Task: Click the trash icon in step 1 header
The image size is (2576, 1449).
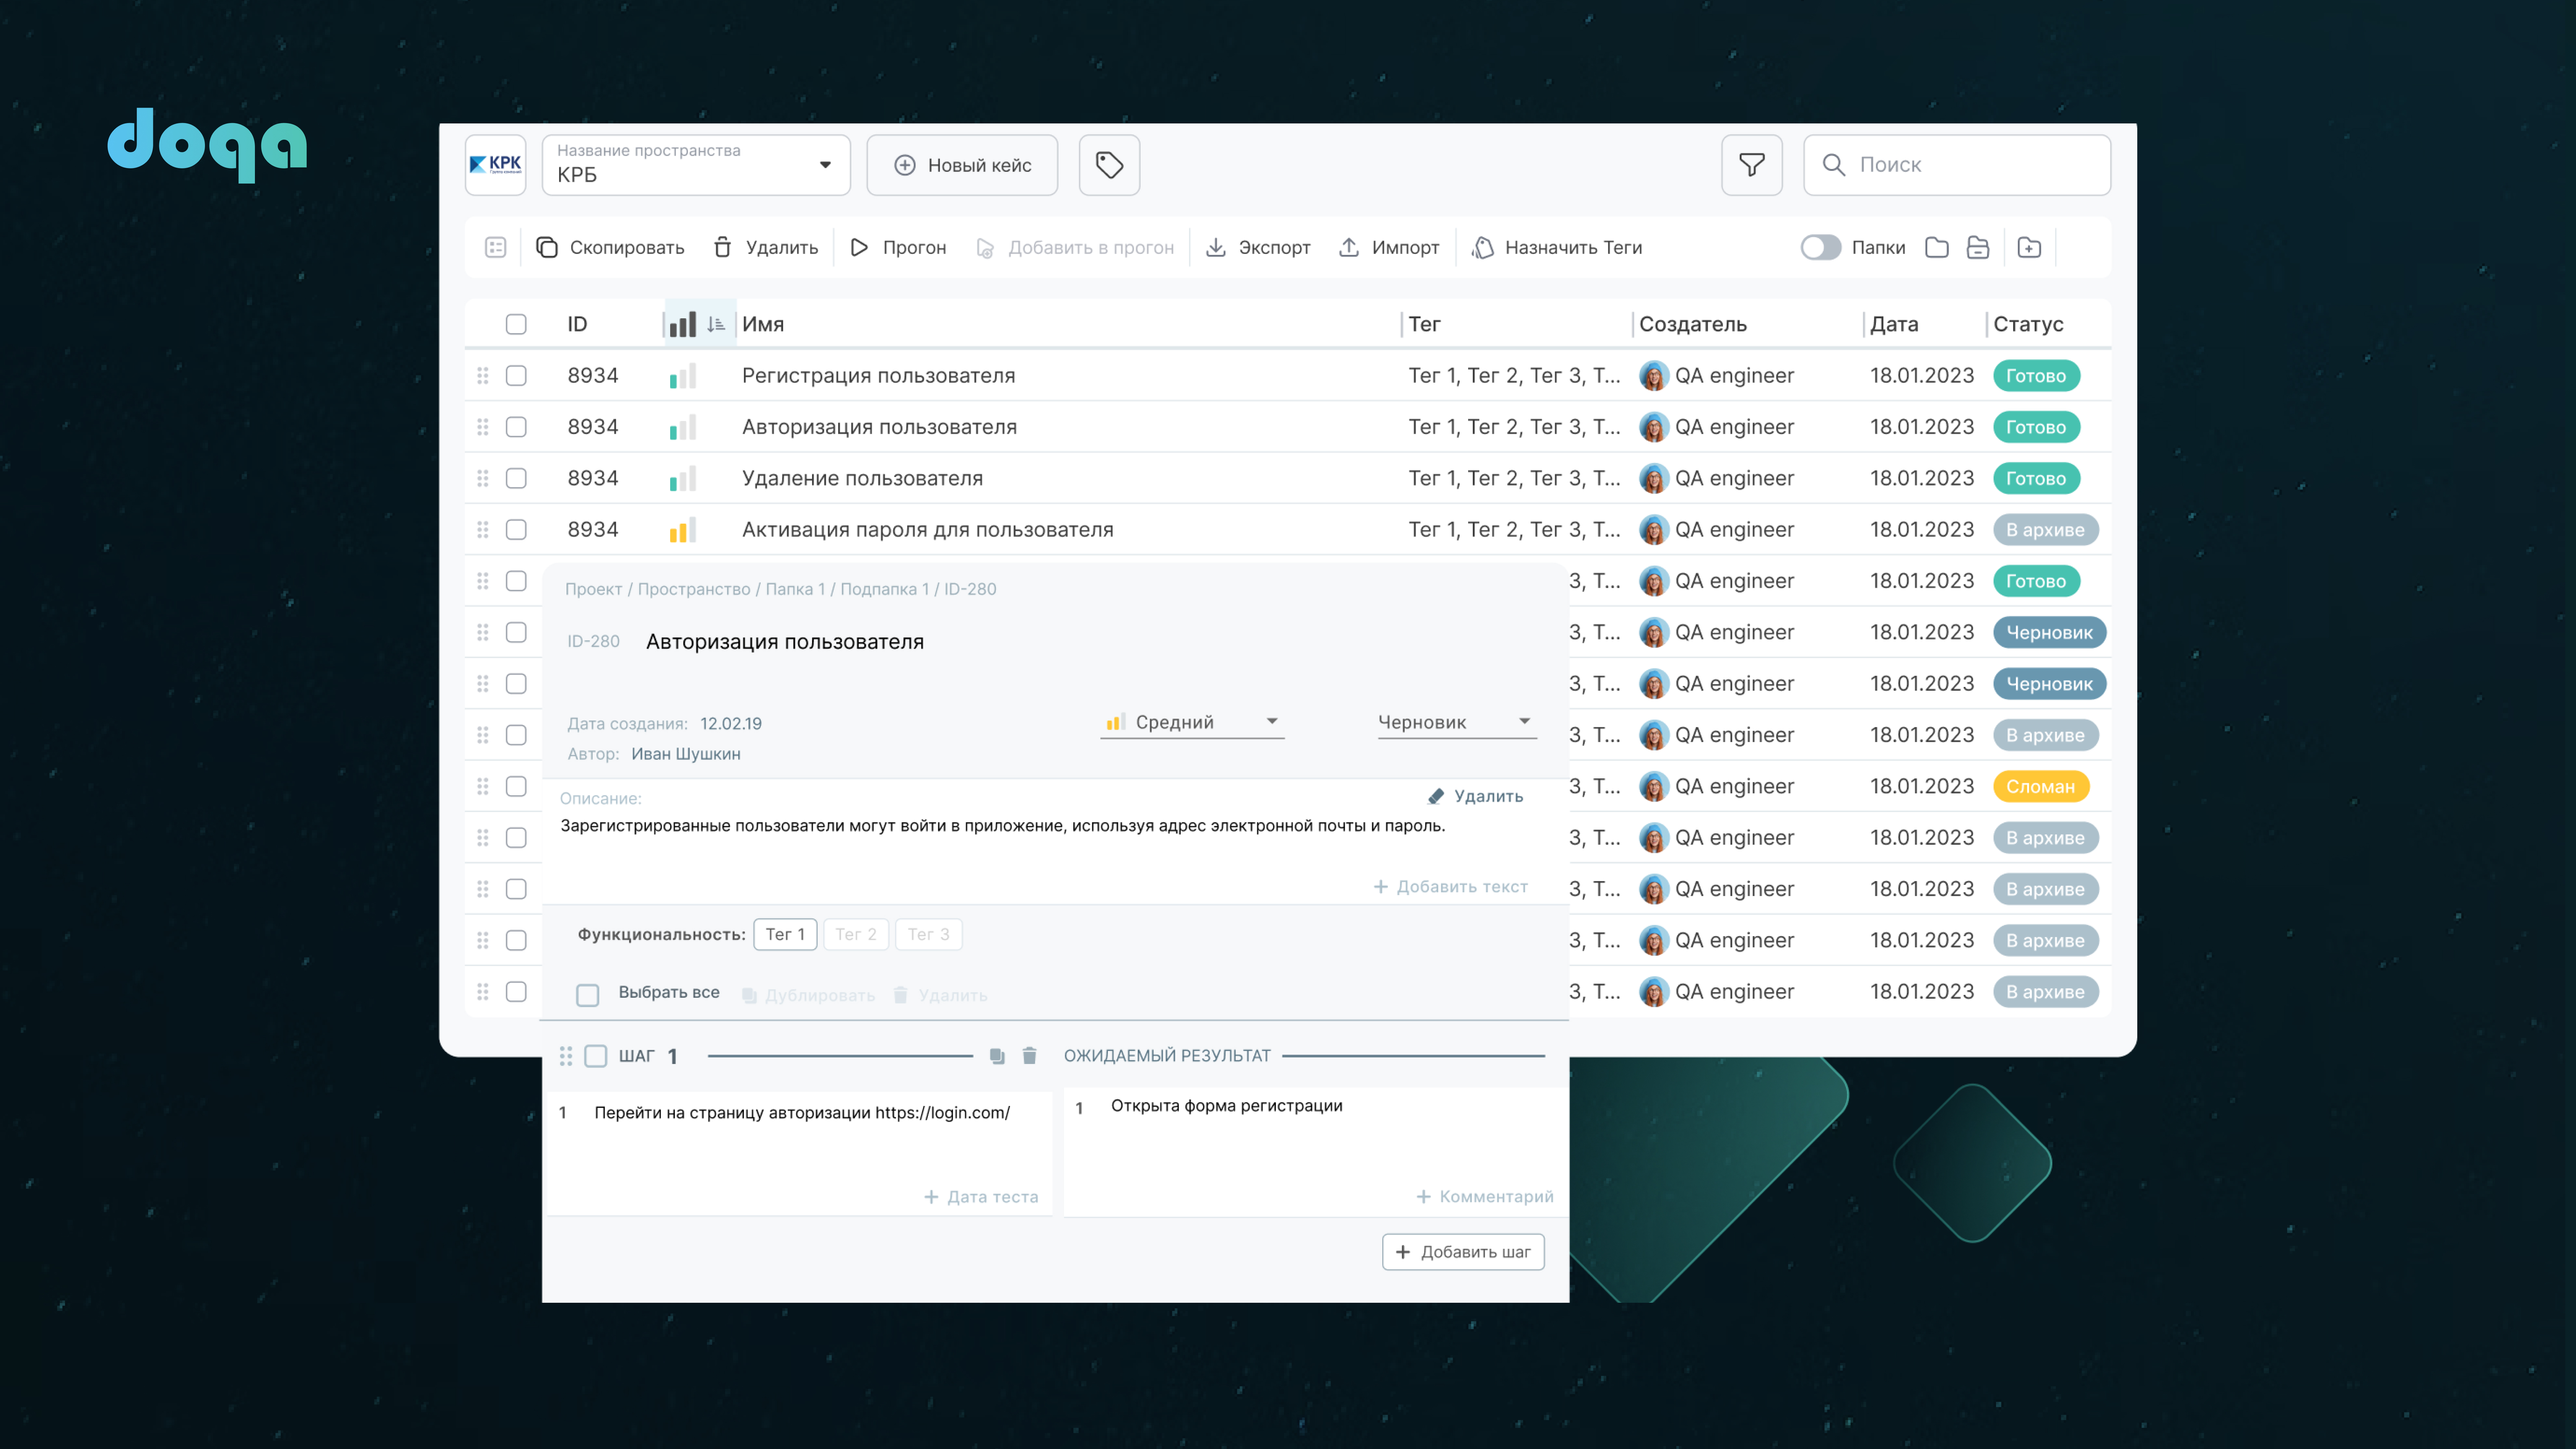Action: [1029, 1056]
